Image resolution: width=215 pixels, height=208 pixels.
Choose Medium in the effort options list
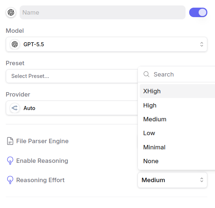tap(177, 119)
